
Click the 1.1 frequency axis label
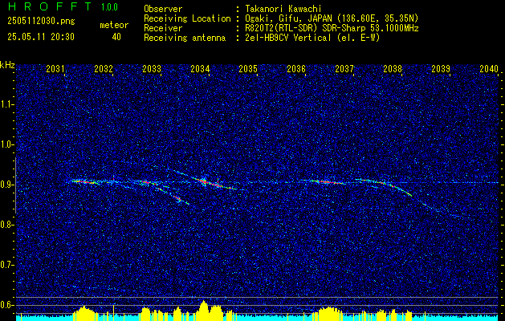(7, 104)
